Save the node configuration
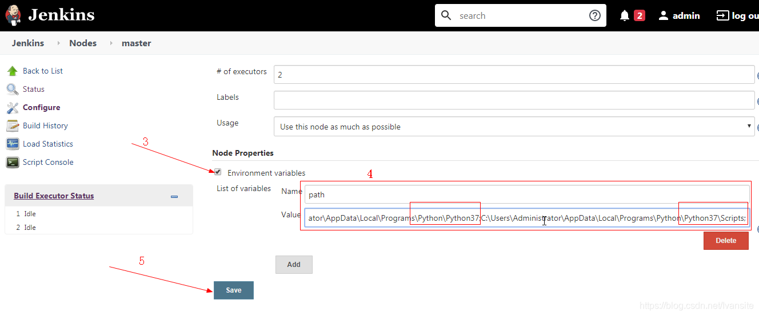 tap(234, 290)
